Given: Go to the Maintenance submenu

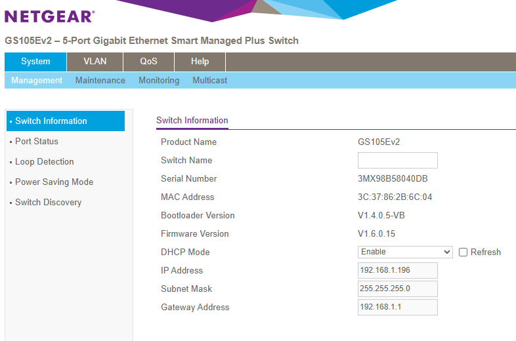Looking at the screenshot, I should [100, 80].
